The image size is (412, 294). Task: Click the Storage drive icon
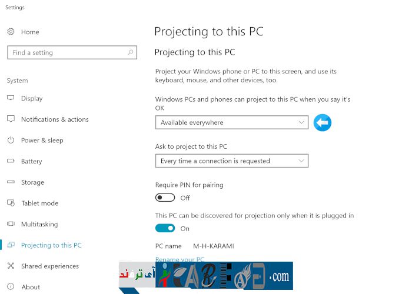tap(11, 182)
